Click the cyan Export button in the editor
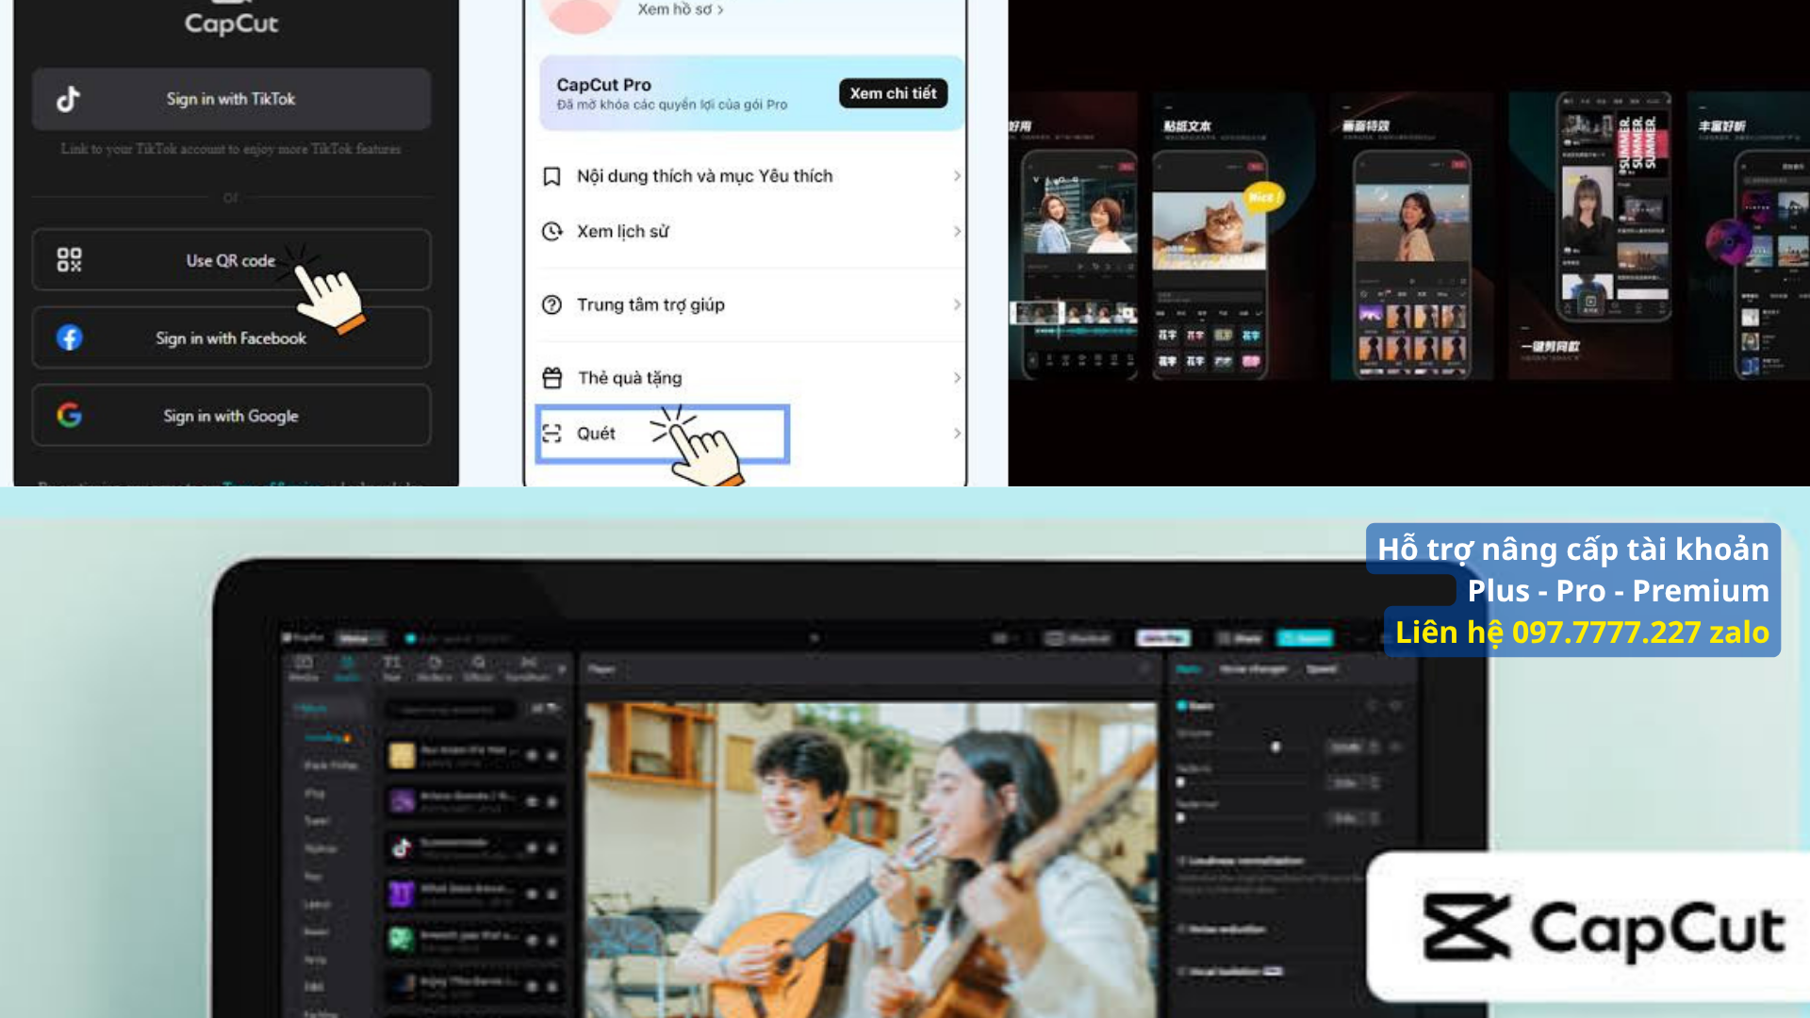Viewport: 1810px width, 1018px height. coord(1305,638)
